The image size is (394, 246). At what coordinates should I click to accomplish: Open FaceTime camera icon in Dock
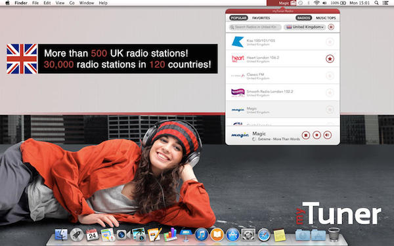pos(123,235)
